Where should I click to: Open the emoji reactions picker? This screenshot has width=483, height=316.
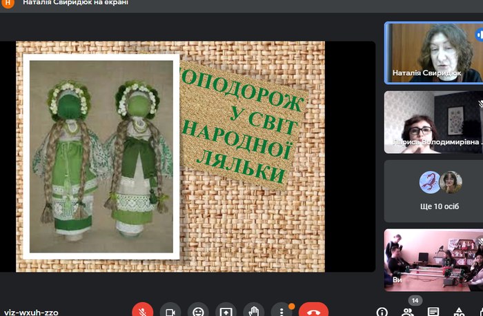click(x=199, y=311)
